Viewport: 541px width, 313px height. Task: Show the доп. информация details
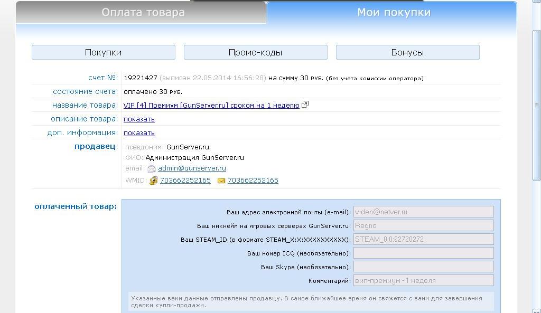[x=139, y=132]
